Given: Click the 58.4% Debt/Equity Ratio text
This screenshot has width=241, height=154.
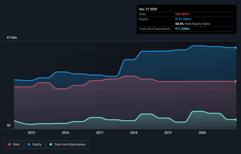Looking at the screenshot, I should [193, 24].
